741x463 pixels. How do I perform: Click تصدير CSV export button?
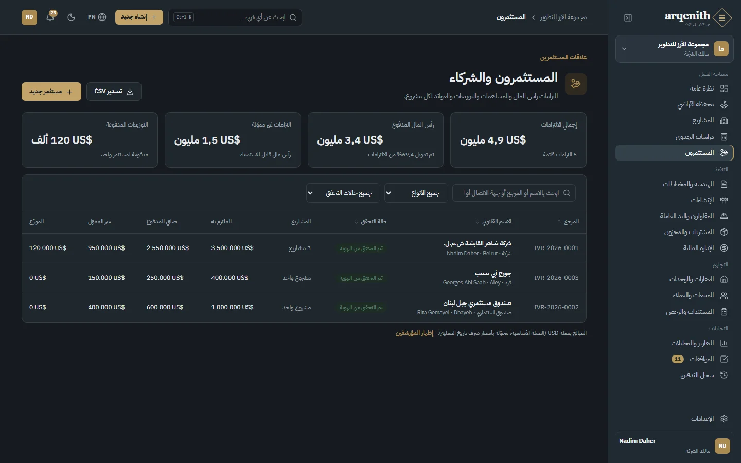tap(114, 92)
